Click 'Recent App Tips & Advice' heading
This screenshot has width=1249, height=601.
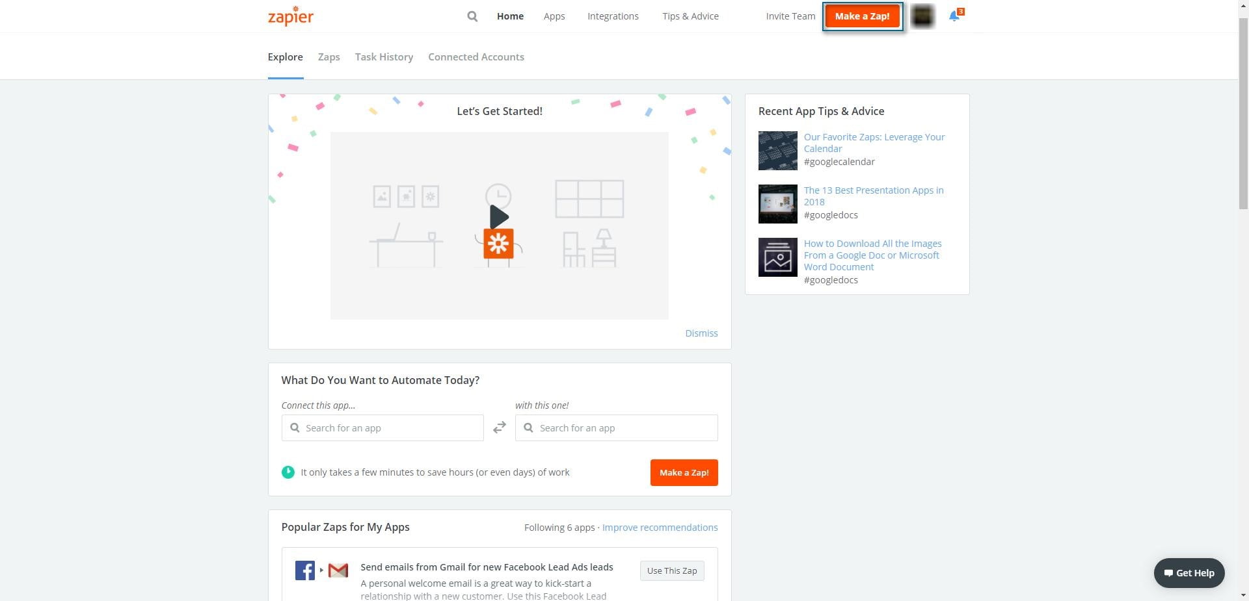[821, 111]
